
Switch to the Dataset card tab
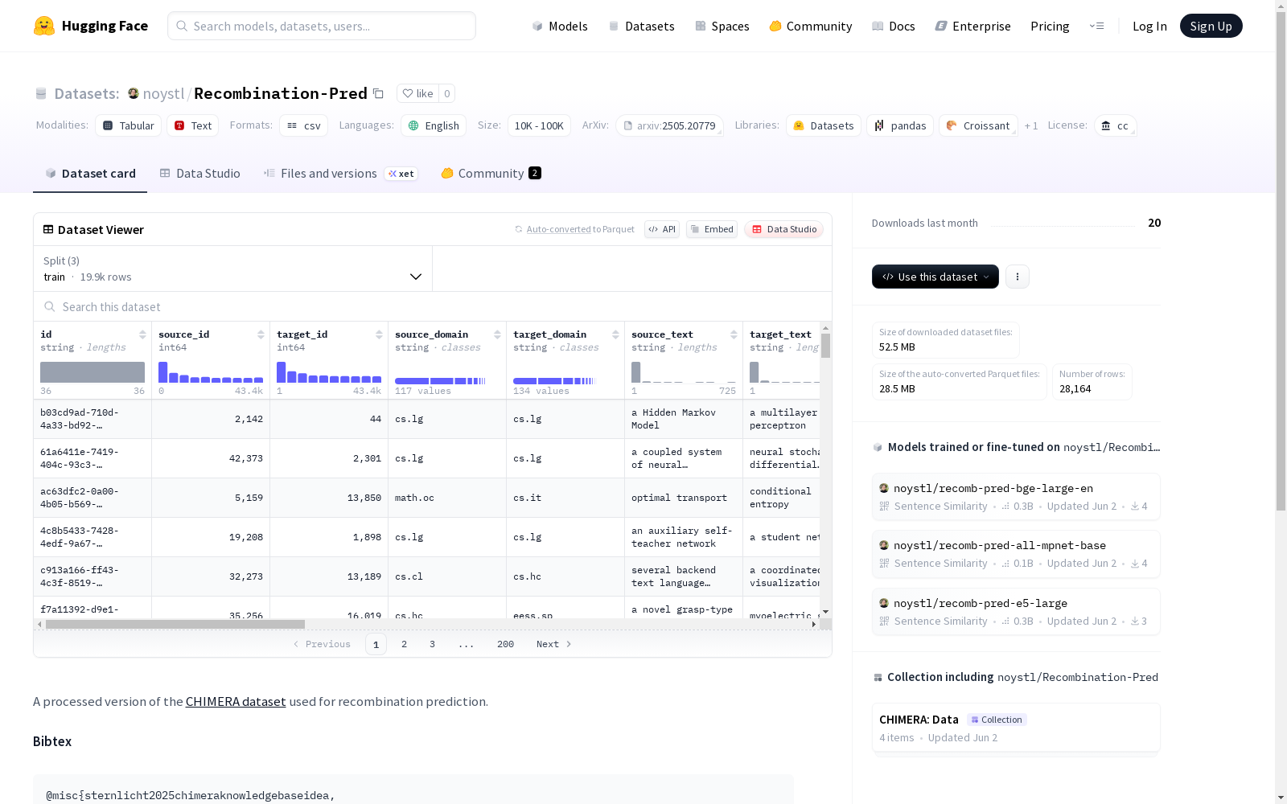[x=90, y=174]
